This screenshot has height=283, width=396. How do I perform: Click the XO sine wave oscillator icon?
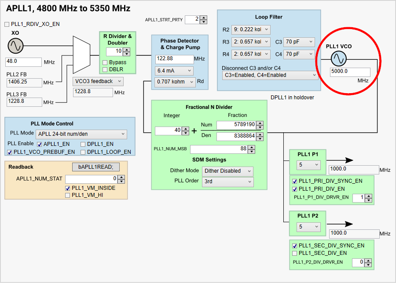(x=15, y=45)
